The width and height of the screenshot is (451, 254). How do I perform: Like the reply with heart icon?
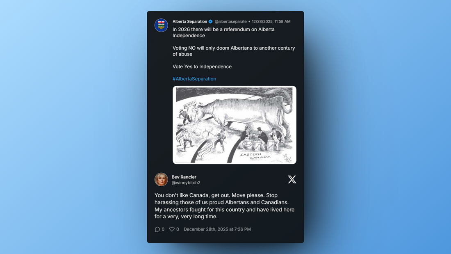click(x=172, y=229)
